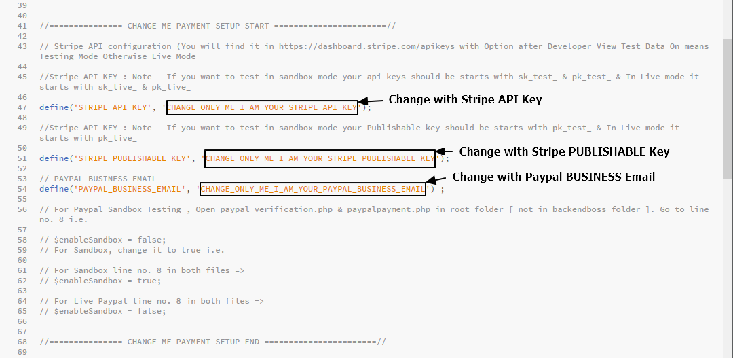The width and height of the screenshot is (733, 358).
Task: Click the '// PAYPAL BUSINESS EMAIL' comment line
Action: tap(98, 179)
